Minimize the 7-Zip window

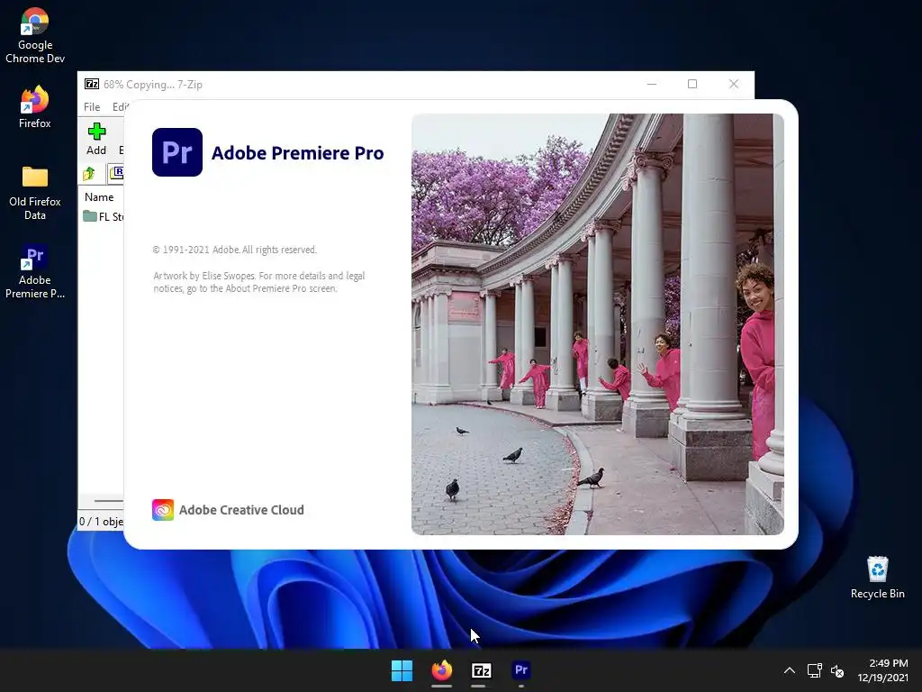click(x=652, y=84)
